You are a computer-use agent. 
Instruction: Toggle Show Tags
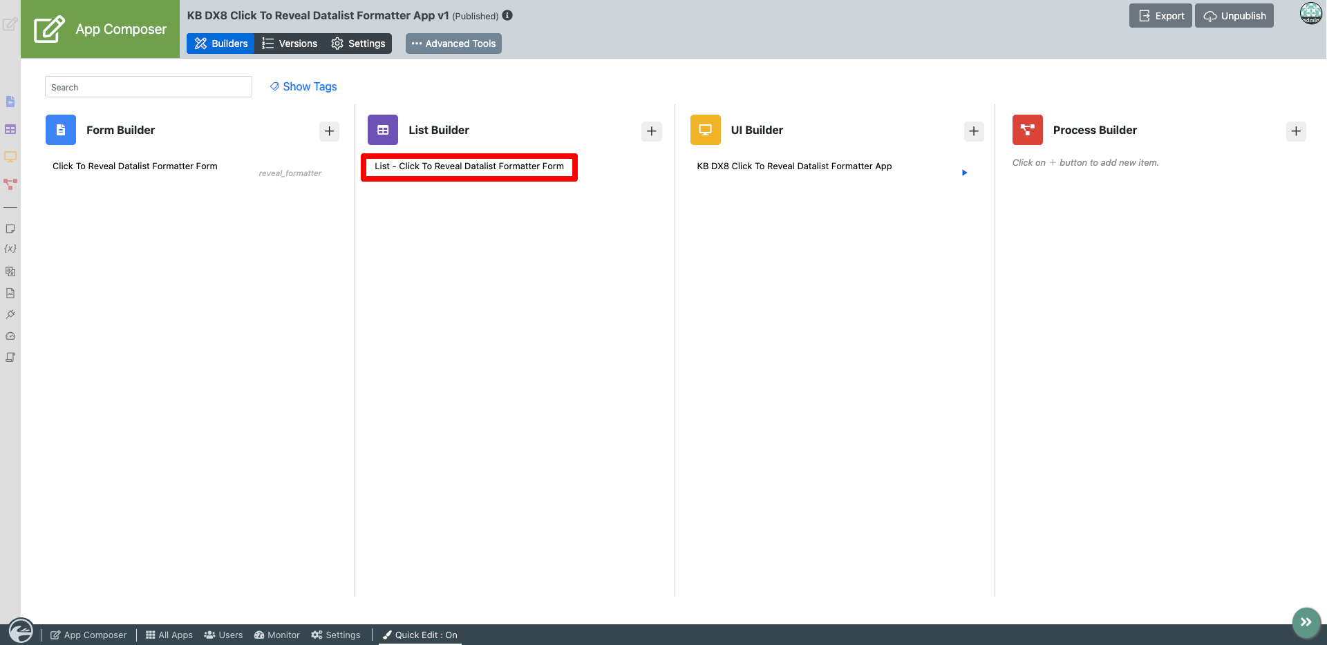(303, 86)
